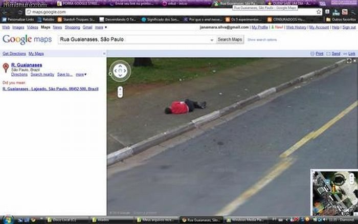Open the 'R. Guaianases - Lajeado' suggestion link
Image resolution: width=358 pixels, height=224 pixels.
pos(50,88)
